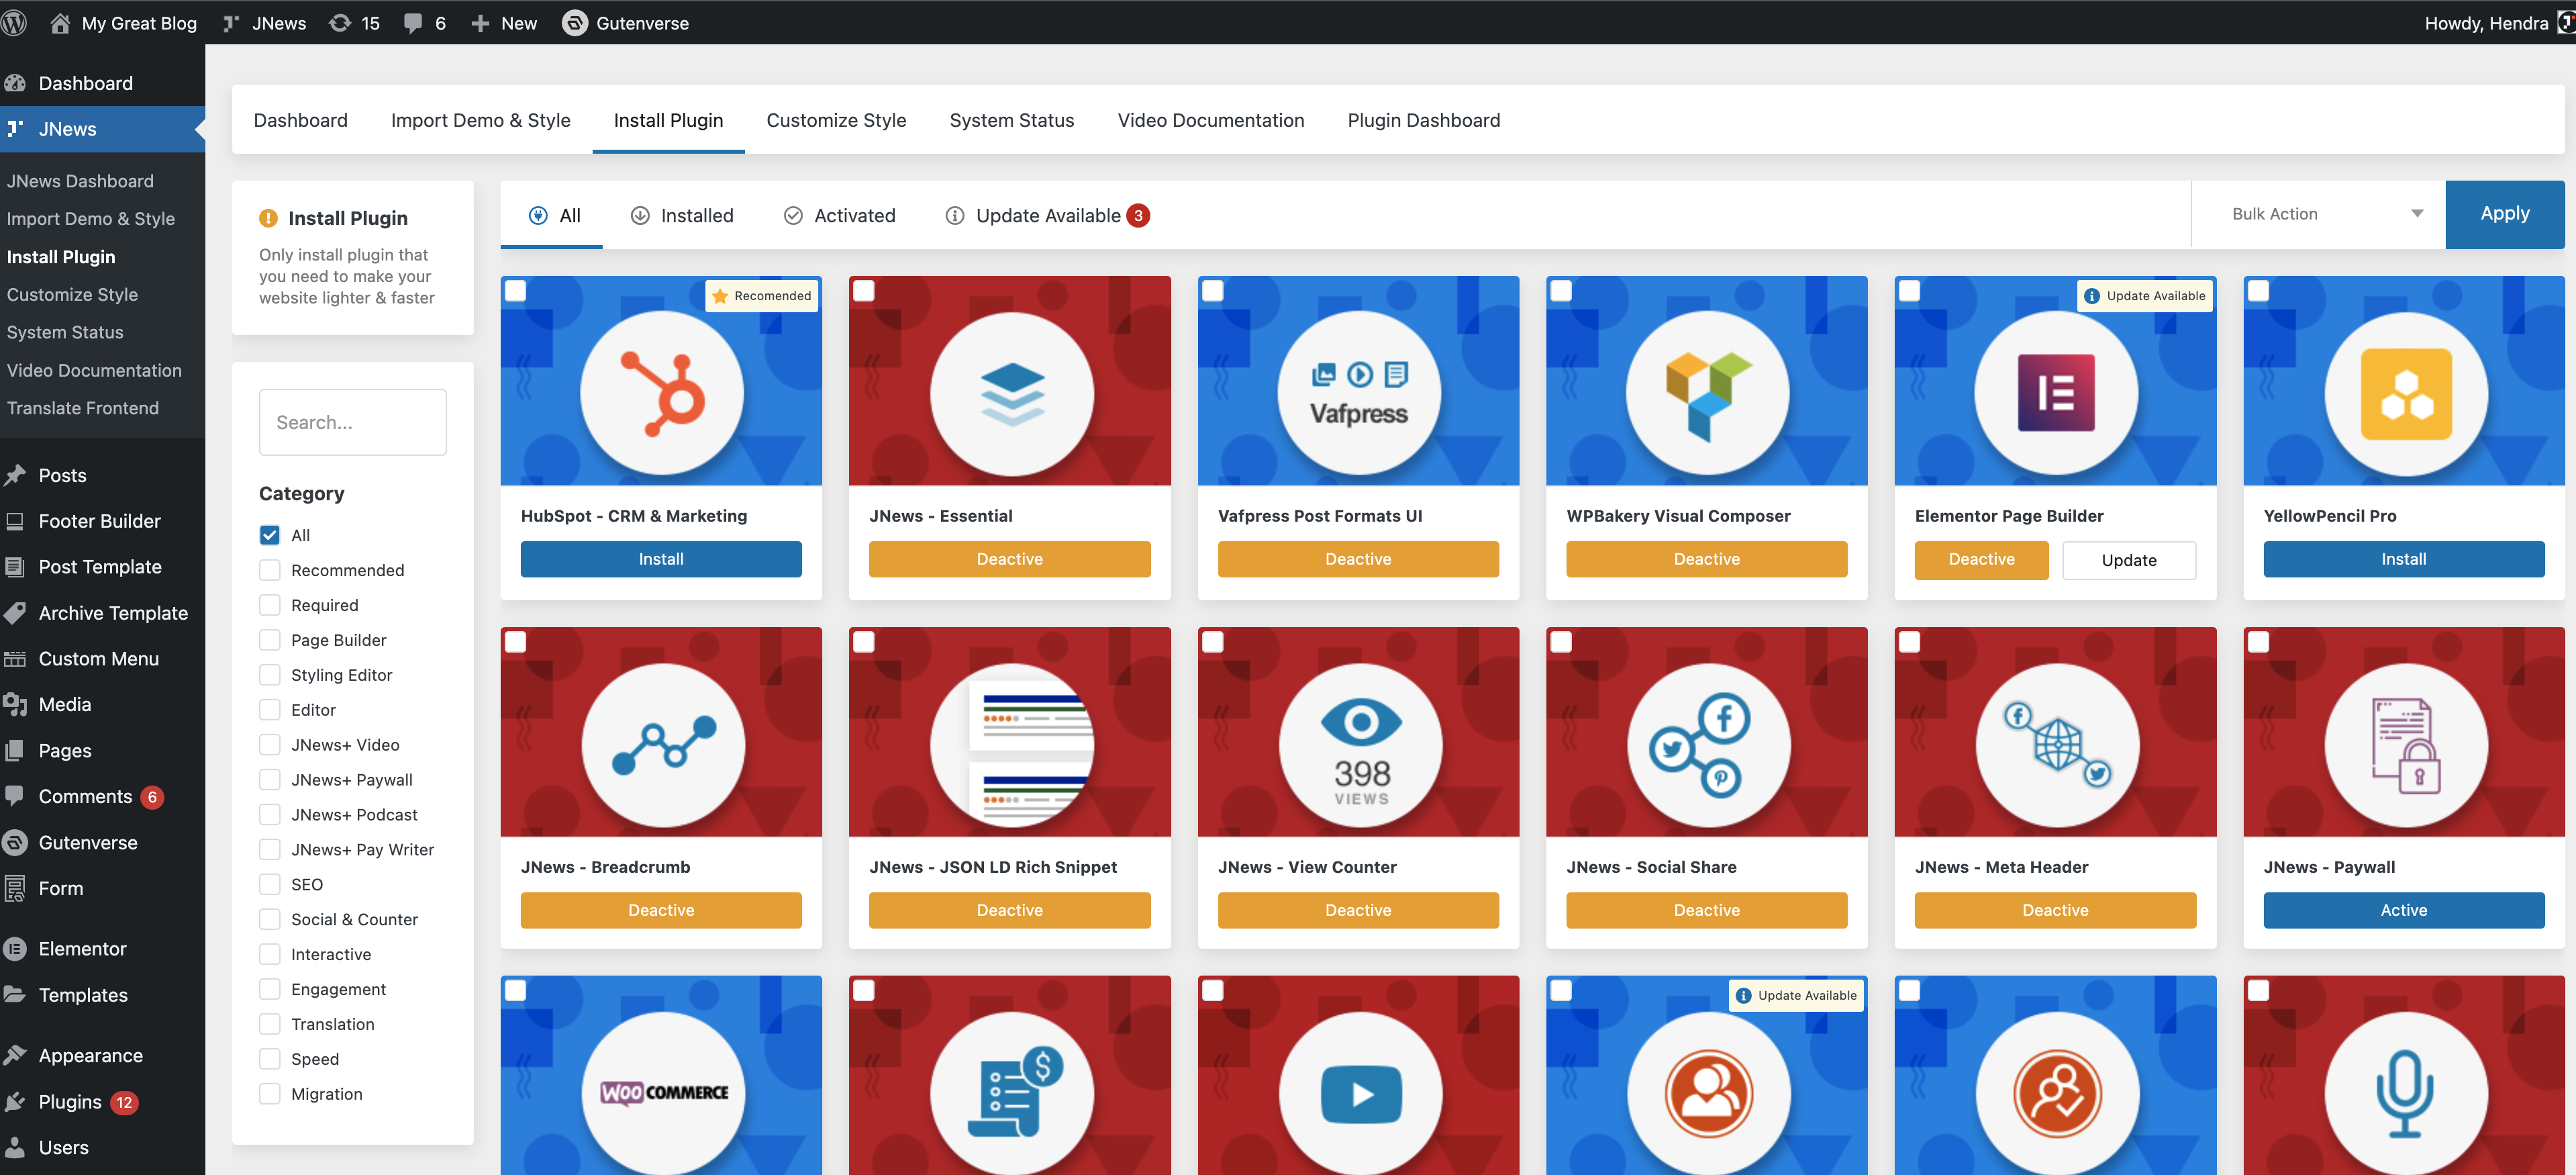Switch to the Import Demo & Style tab

[x=481, y=120]
